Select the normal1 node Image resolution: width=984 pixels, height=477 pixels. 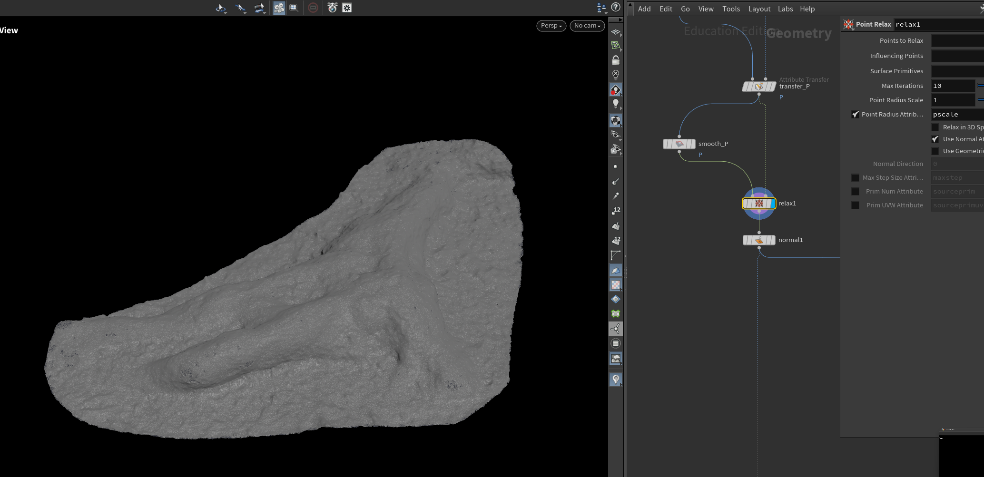(759, 240)
